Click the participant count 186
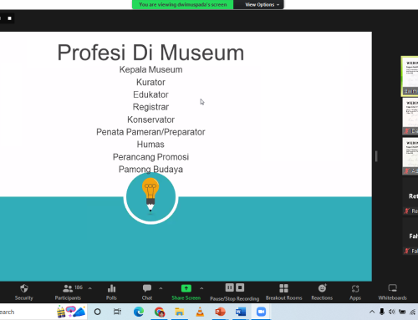This screenshot has width=418, height=320. (x=79, y=287)
